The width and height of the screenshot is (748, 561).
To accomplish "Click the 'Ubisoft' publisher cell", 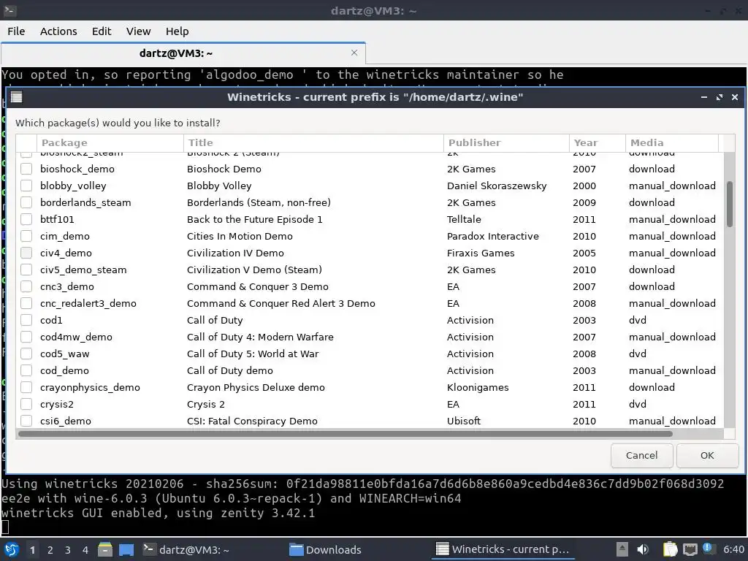I will click(x=464, y=421).
